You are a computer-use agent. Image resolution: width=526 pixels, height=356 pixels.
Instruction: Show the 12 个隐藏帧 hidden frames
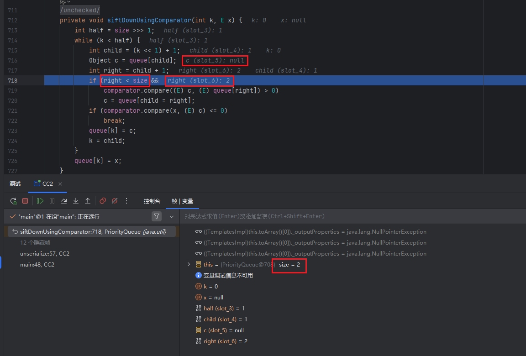click(x=36, y=242)
